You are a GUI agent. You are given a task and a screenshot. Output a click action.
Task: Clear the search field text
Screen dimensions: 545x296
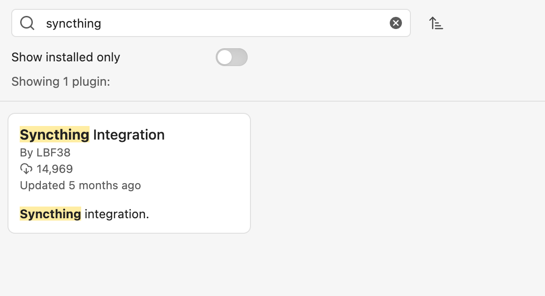[396, 23]
